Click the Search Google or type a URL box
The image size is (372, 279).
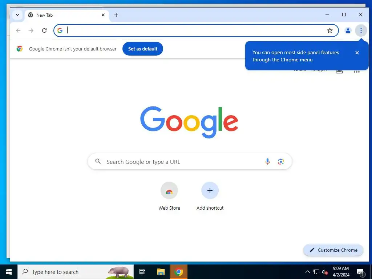coord(190,162)
